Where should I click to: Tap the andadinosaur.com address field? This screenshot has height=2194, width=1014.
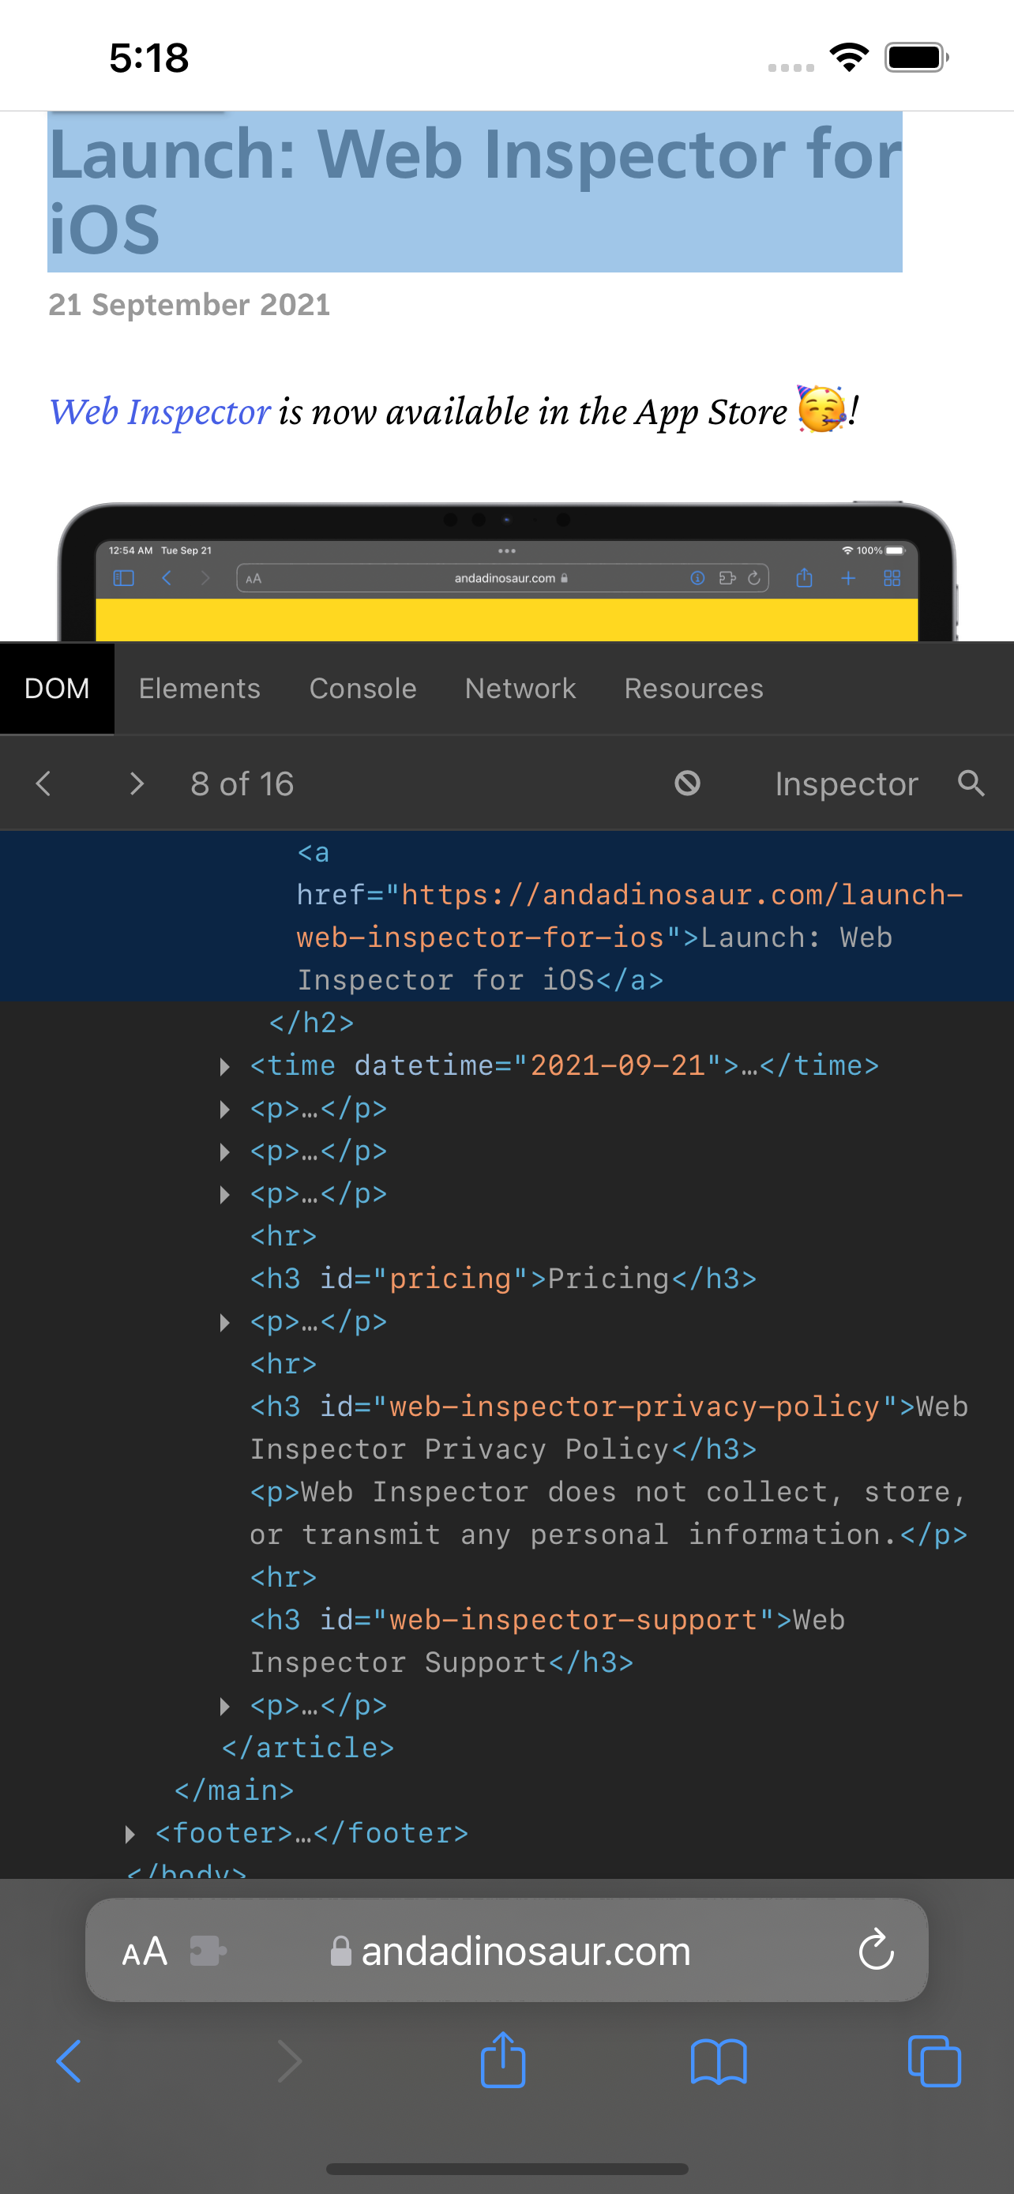coord(525,1951)
